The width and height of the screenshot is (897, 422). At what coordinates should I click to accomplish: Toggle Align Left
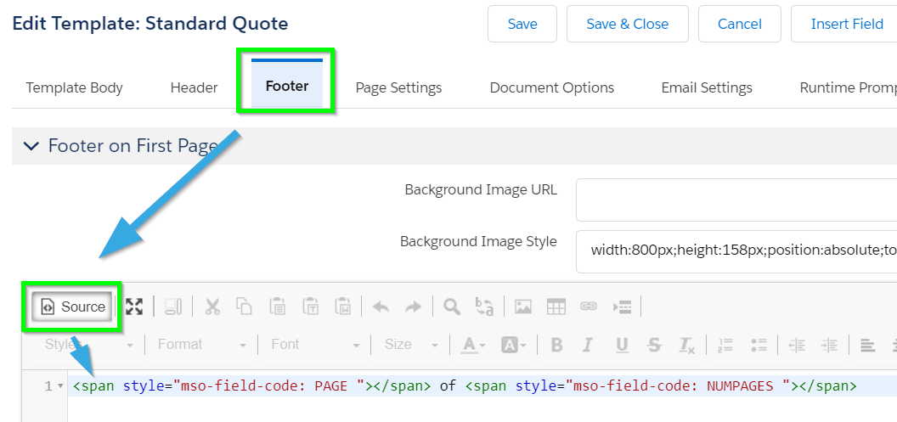click(x=868, y=345)
